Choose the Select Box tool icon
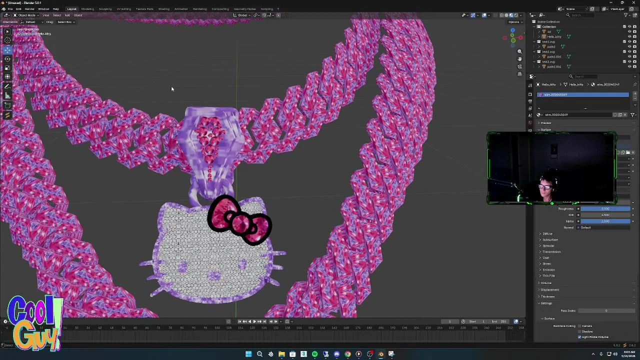Image resolution: width=640 pixels, height=360 pixels. [7, 31]
